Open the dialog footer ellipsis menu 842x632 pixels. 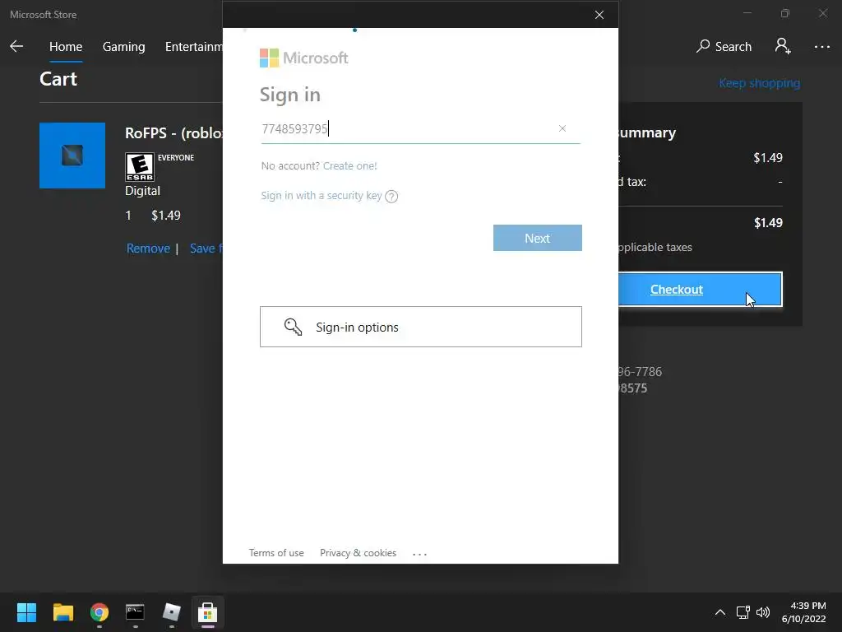coord(419,554)
